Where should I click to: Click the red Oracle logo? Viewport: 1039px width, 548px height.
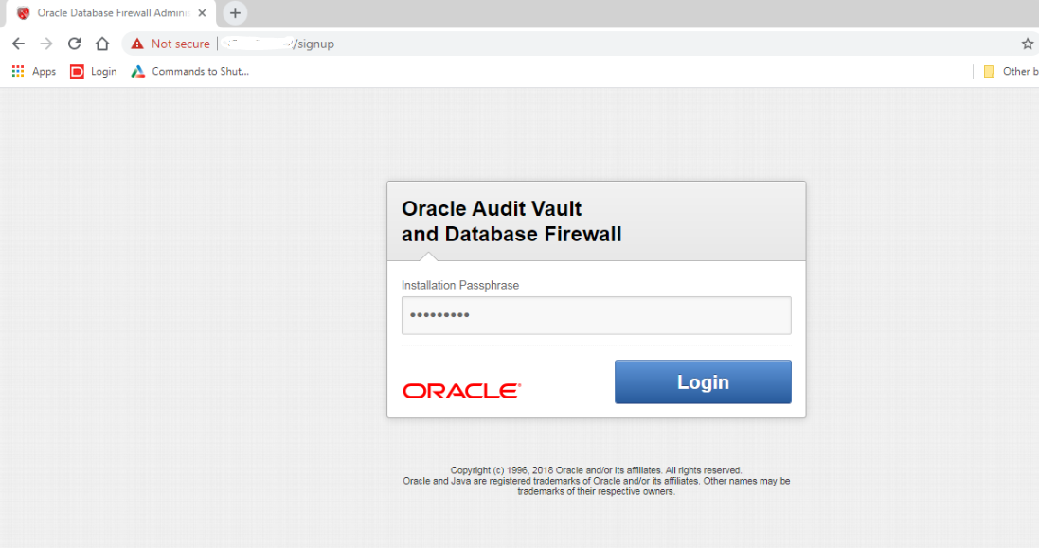[461, 391]
